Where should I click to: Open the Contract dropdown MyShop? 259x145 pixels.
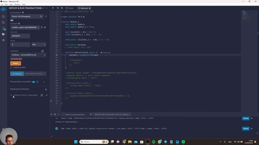pyautogui.click(x=28, y=55)
